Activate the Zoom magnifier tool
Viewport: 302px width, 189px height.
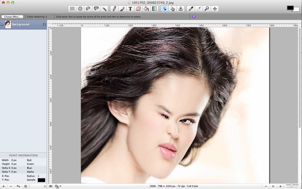[207, 8]
